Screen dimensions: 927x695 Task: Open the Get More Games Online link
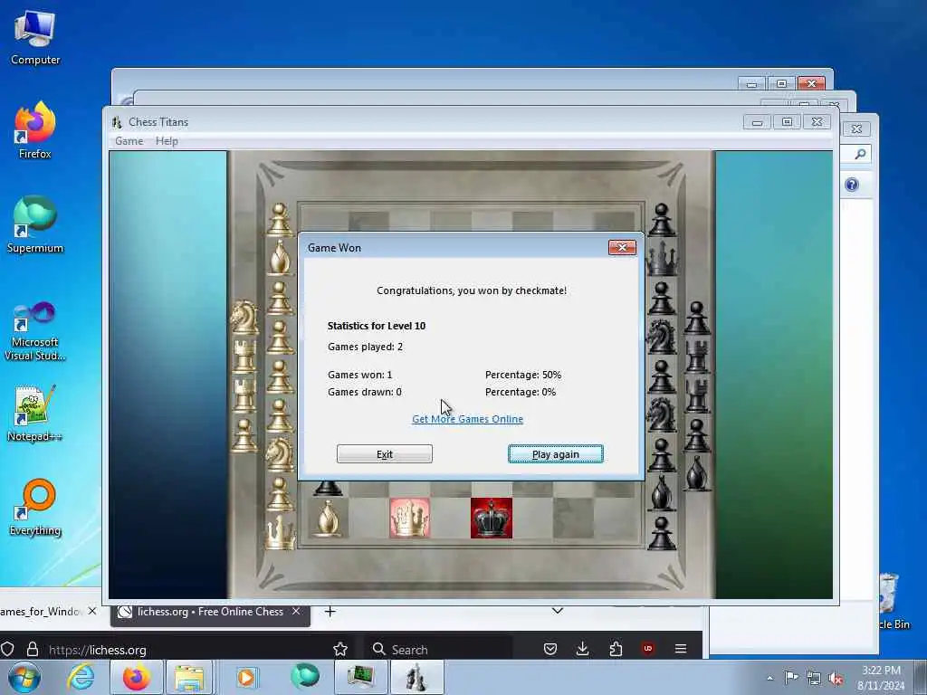(467, 419)
